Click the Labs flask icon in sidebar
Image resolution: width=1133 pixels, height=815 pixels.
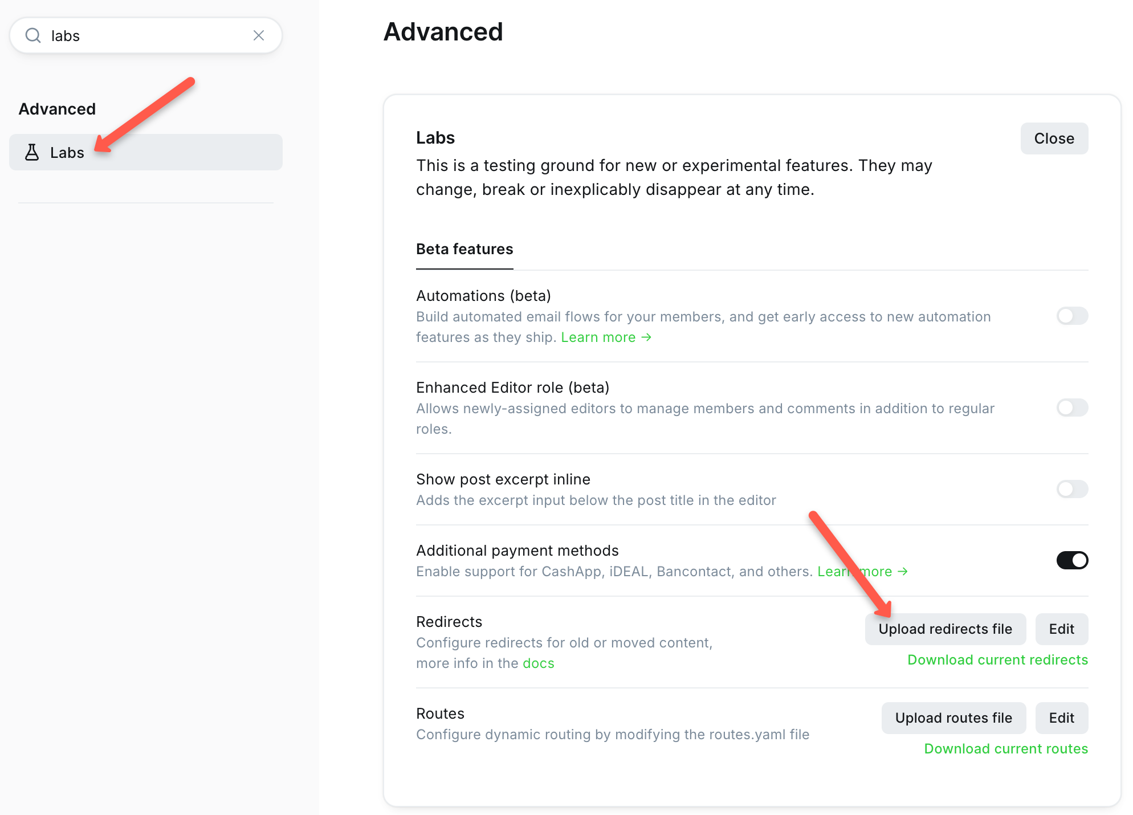32,152
